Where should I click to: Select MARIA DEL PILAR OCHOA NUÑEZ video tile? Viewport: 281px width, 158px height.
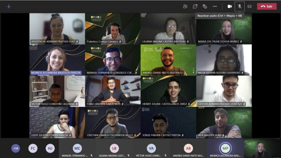click(224, 29)
